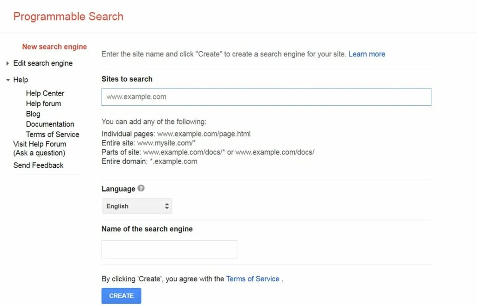Open the Learn more link
The image size is (477, 306).
(367, 54)
